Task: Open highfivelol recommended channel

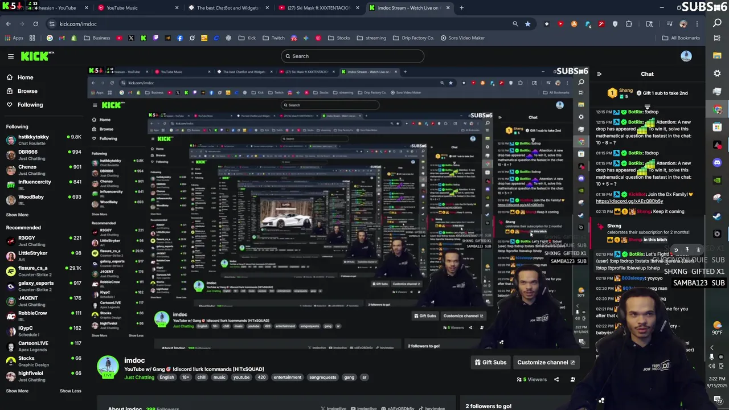Action: point(44,376)
